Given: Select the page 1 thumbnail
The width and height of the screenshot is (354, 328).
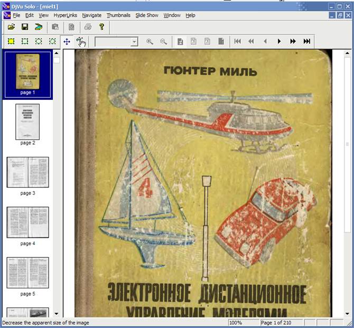Looking at the screenshot, I should 27,74.
